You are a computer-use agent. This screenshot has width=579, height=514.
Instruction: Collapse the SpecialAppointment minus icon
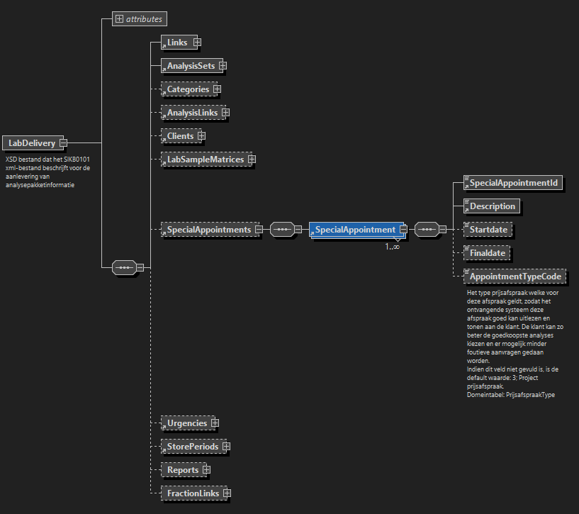[403, 230]
